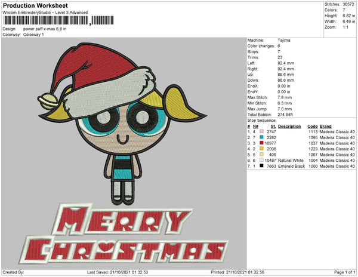Click stitch count 10977 in row 3
Image resolution: width=358 pixels, height=277 pixels.
(x=270, y=143)
